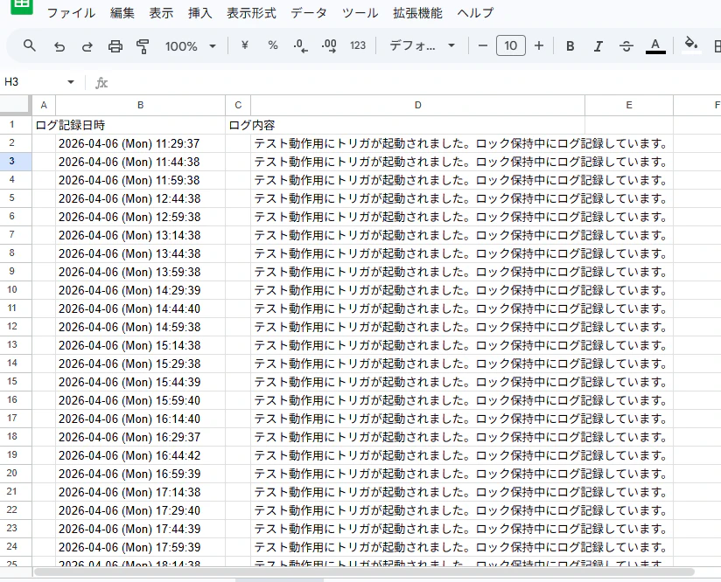Open the 編集 menu
This screenshot has width=721, height=582.
coord(122,13)
